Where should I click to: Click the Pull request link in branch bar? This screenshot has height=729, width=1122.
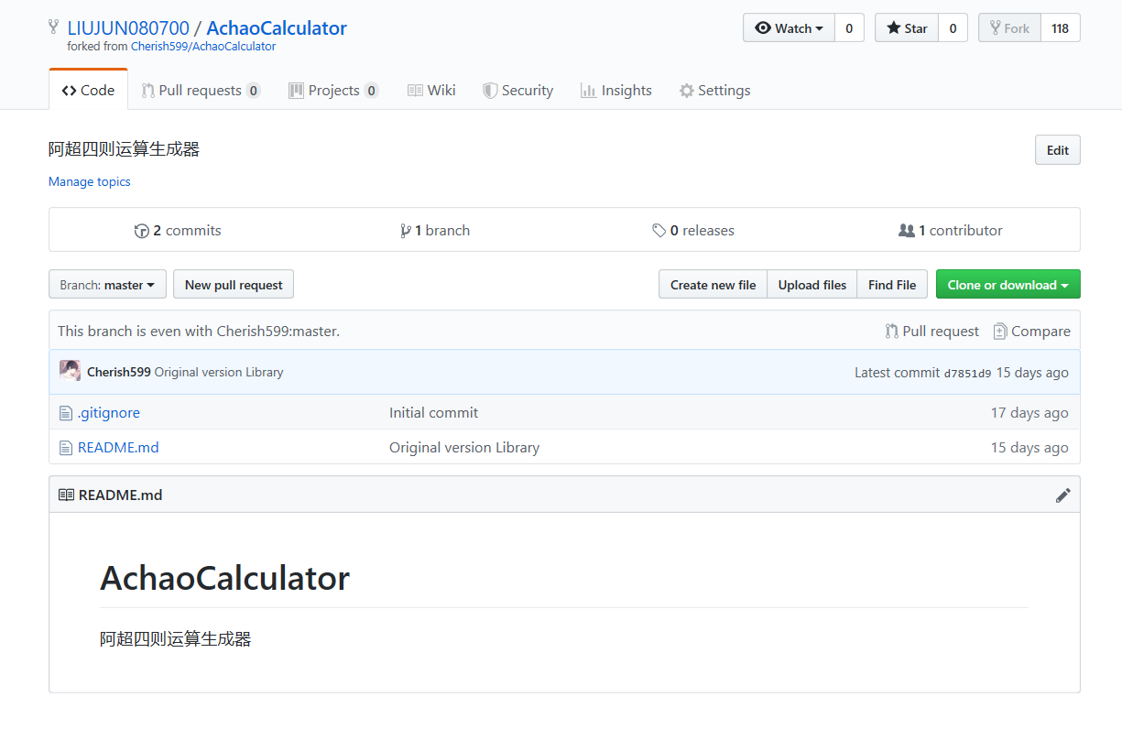(x=932, y=331)
